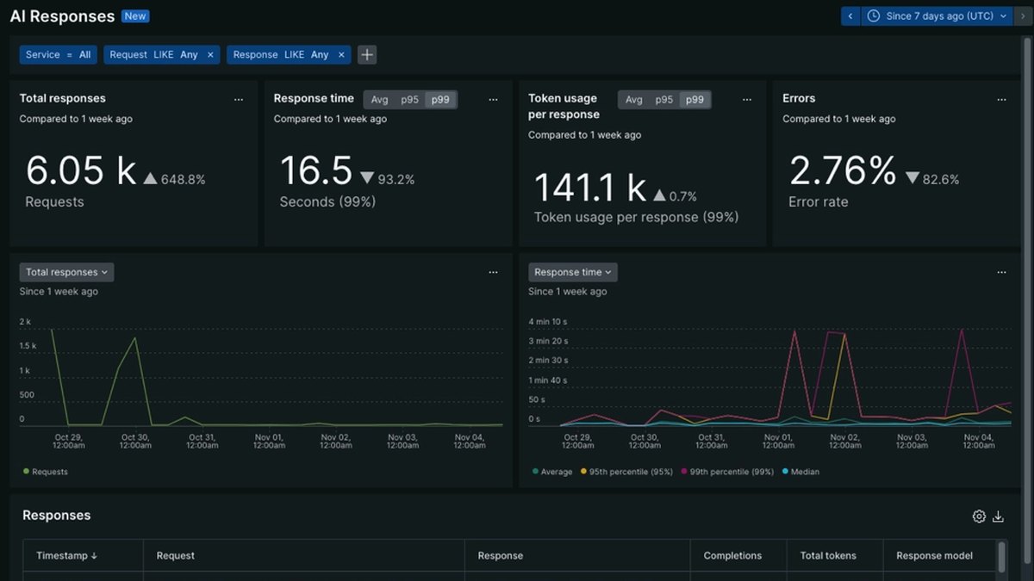The height and width of the screenshot is (581, 1034).
Task: Sort table by Timestamp column
Action: pyautogui.click(x=84, y=556)
